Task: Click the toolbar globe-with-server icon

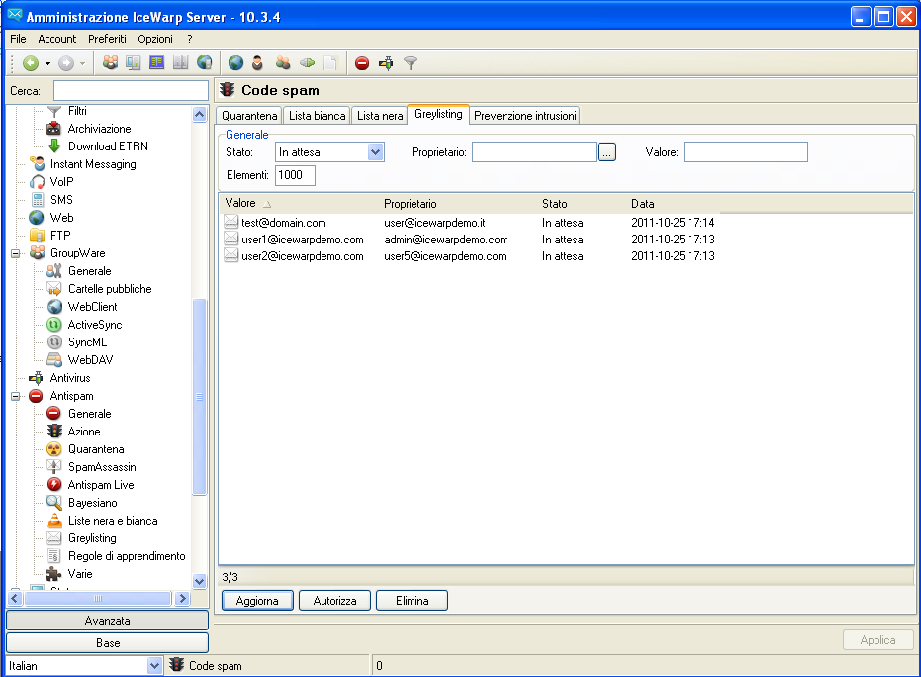Action: pyautogui.click(x=204, y=62)
